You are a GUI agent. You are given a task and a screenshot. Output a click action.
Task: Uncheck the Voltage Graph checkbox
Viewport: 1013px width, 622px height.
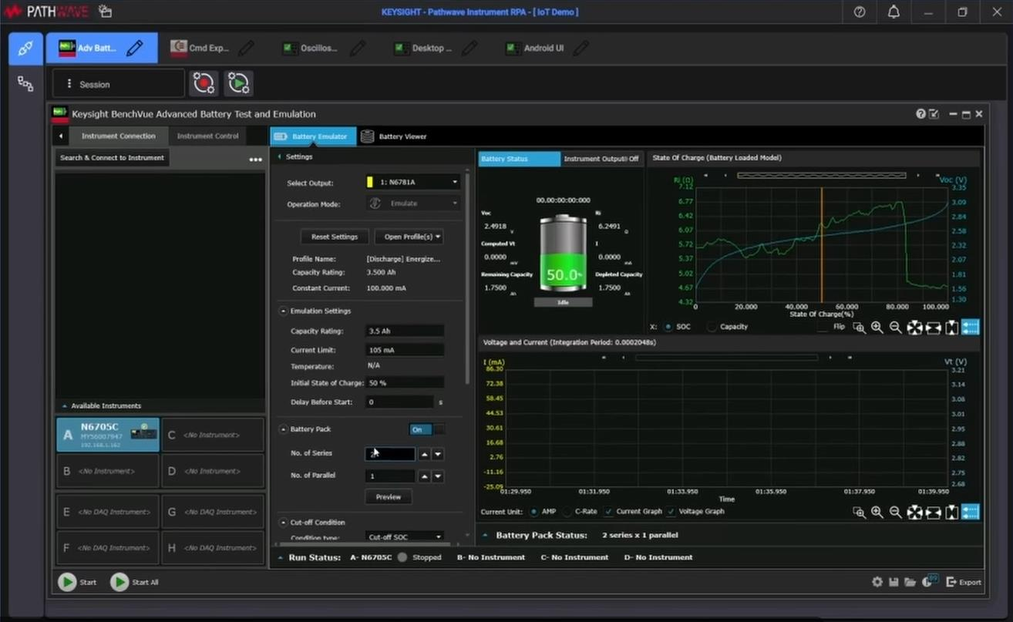[x=671, y=512]
